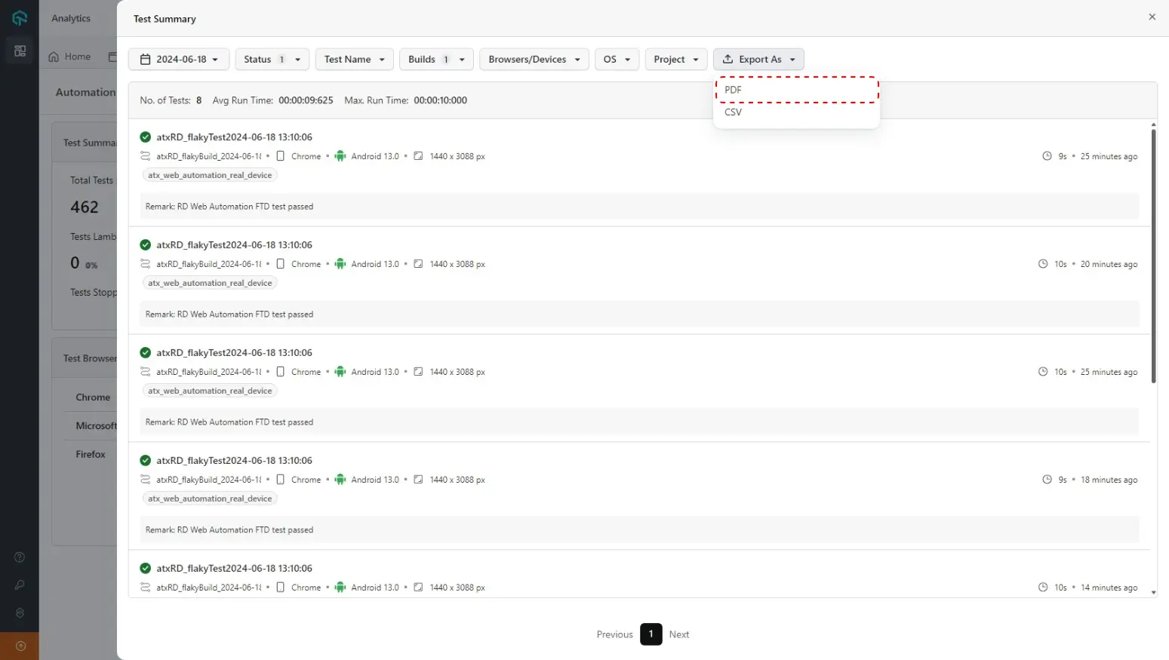Image resolution: width=1169 pixels, height=660 pixels.
Task: Click the green passed status icon of first test
Action: pos(145,137)
